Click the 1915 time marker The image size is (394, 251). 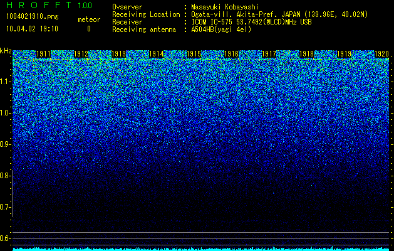pyautogui.click(x=194, y=54)
